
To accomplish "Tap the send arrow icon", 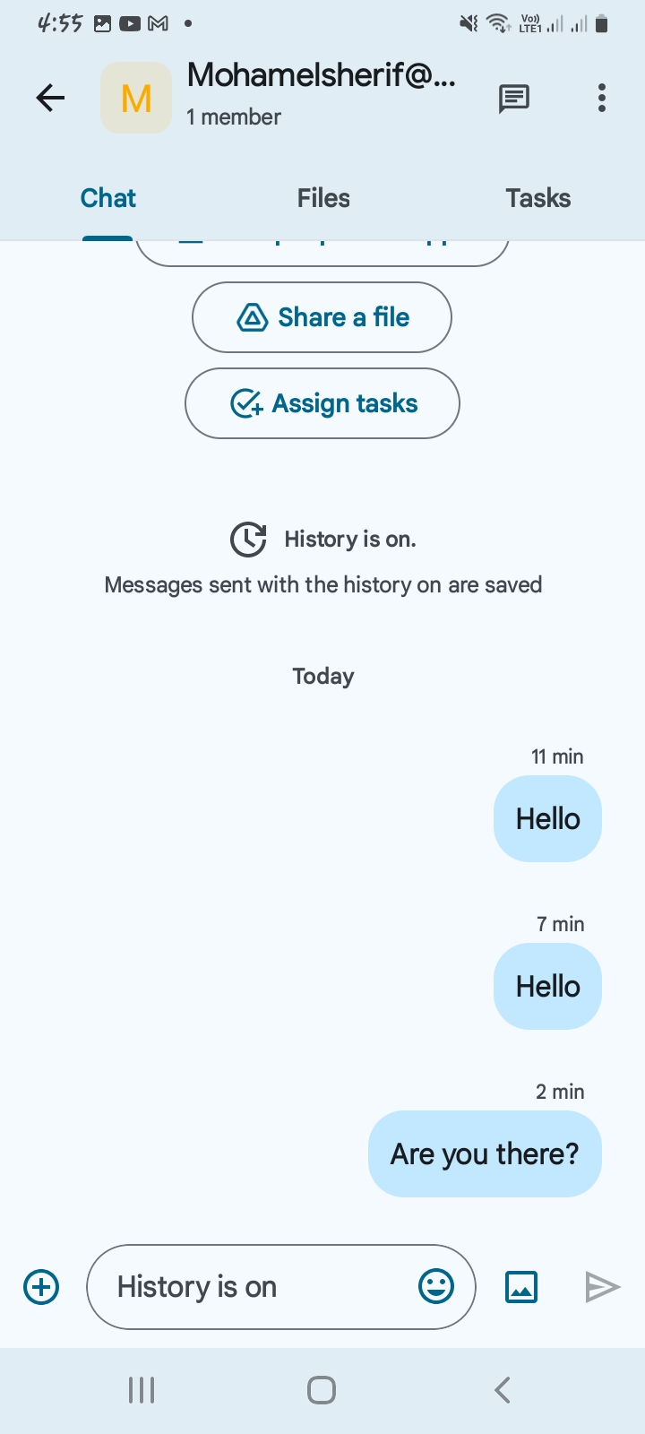I will pos(602,1287).
